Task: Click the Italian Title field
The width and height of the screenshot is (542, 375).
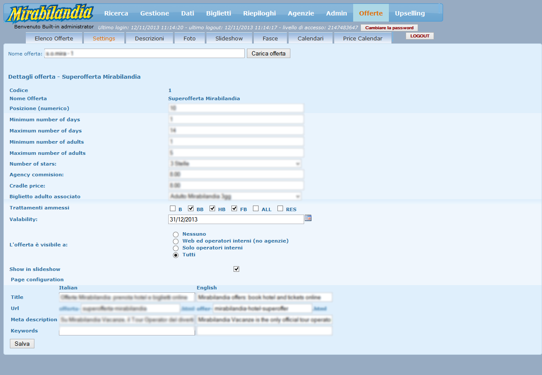Action: pos(127,297)
